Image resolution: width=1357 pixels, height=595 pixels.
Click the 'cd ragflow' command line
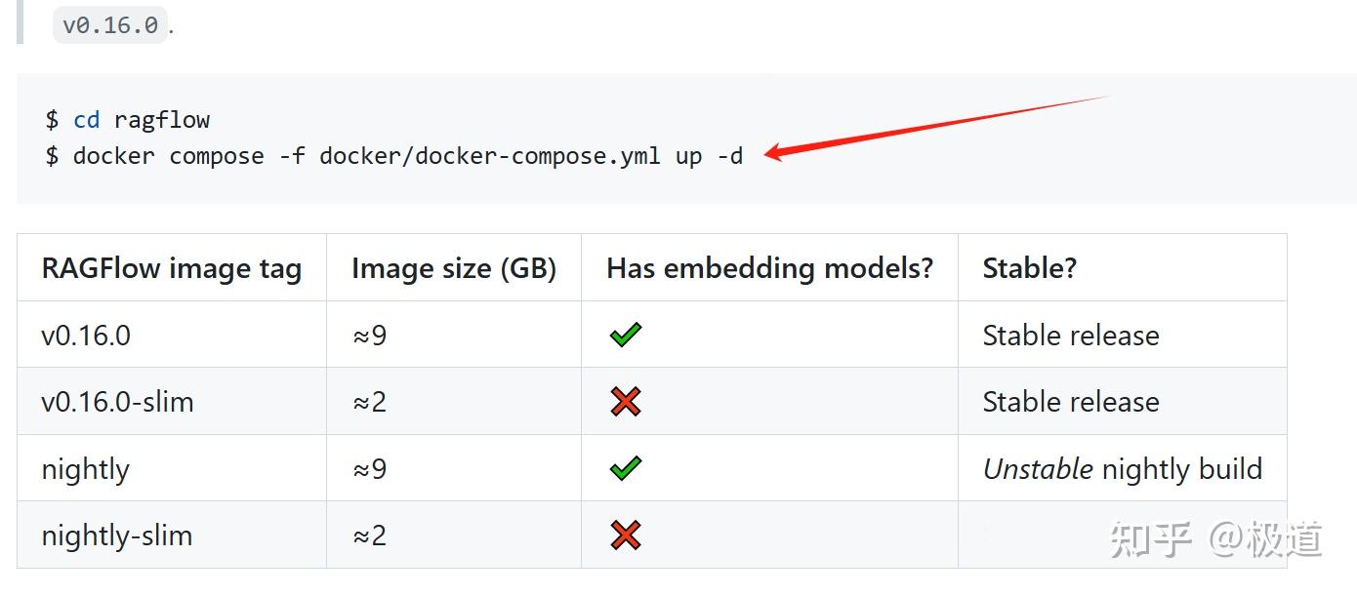141,120
